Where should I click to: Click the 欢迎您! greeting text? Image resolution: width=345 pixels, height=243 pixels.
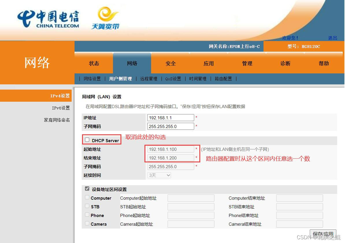click(290, 38)
